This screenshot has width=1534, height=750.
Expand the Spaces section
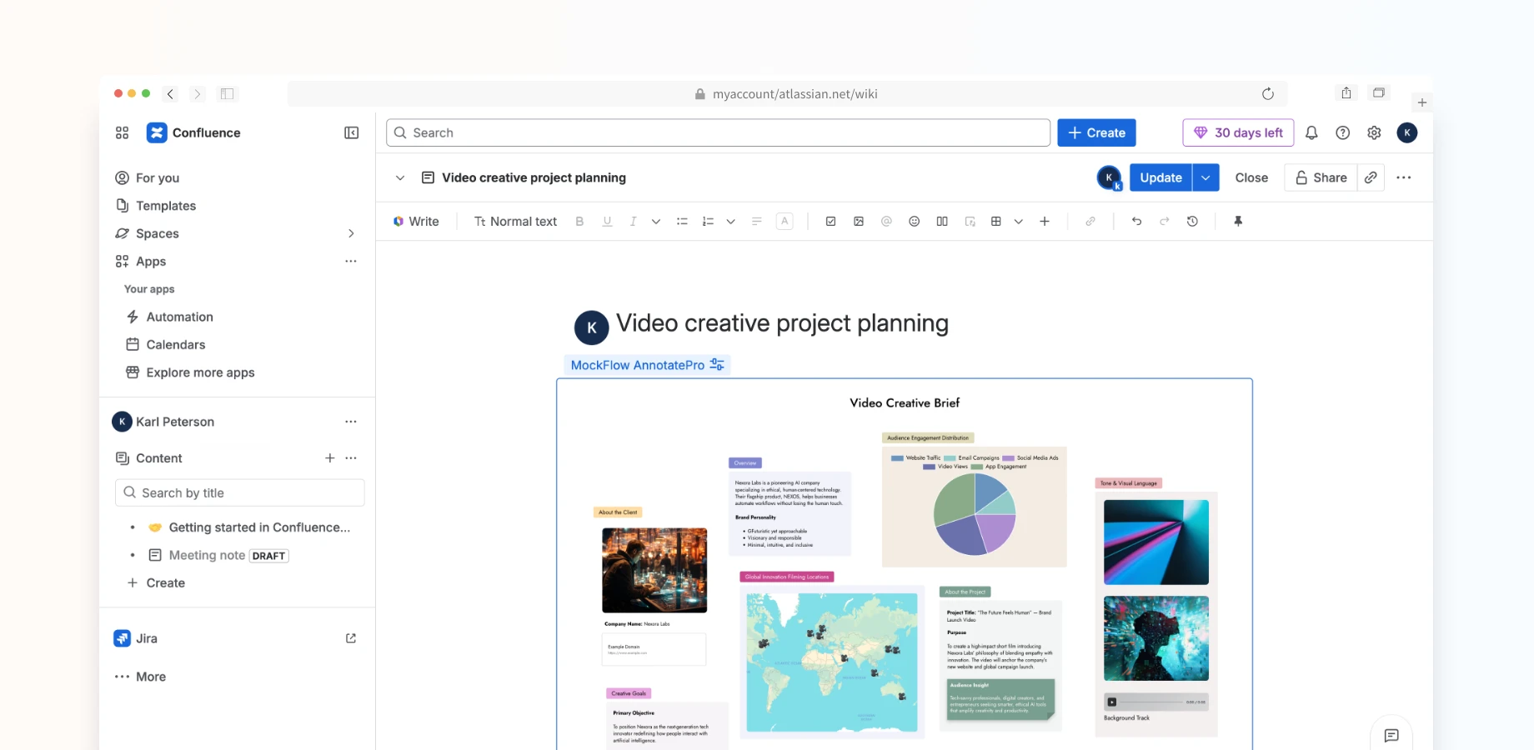(351, 233)
